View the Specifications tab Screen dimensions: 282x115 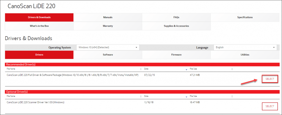coord(245,17)
